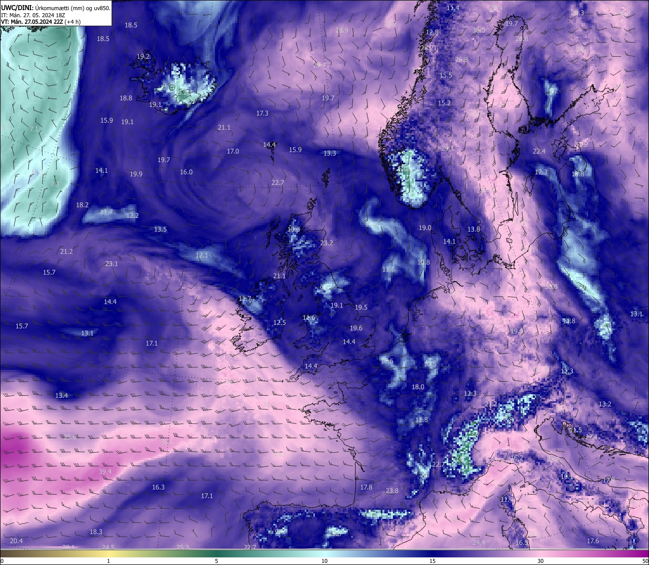Click the 12.5 value over Ireland

(279, 322)
